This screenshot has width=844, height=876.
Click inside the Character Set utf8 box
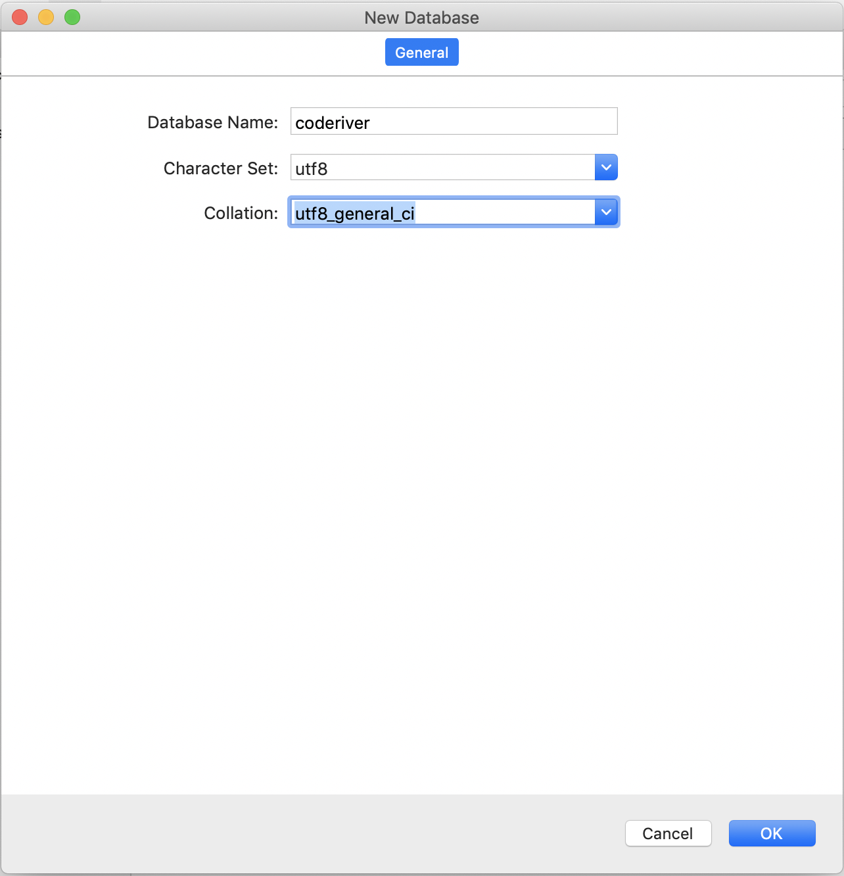[442, 168]
